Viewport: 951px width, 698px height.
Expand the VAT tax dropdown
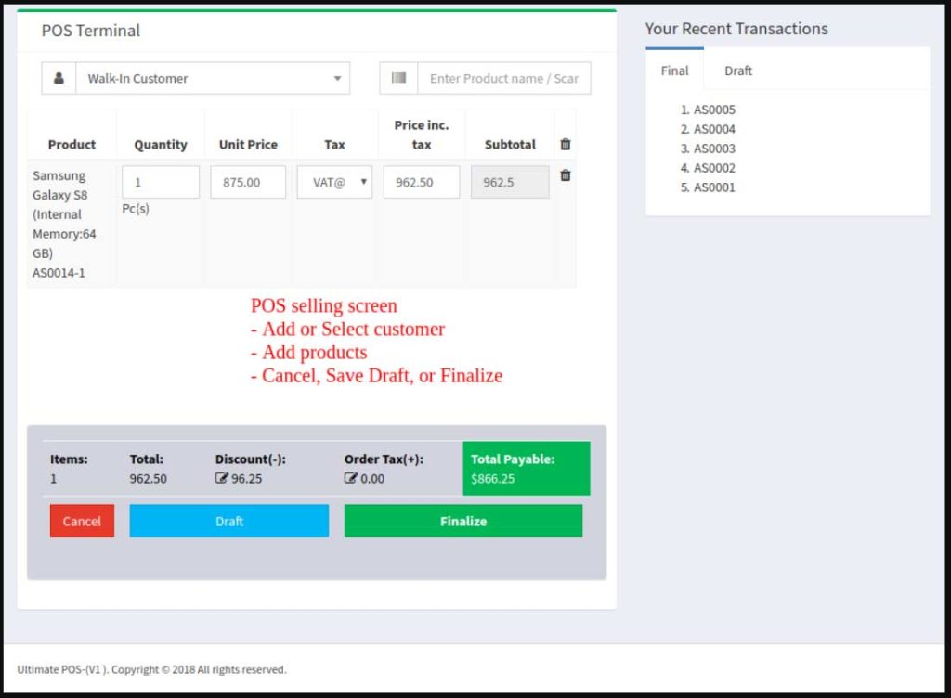click(334, 183)
